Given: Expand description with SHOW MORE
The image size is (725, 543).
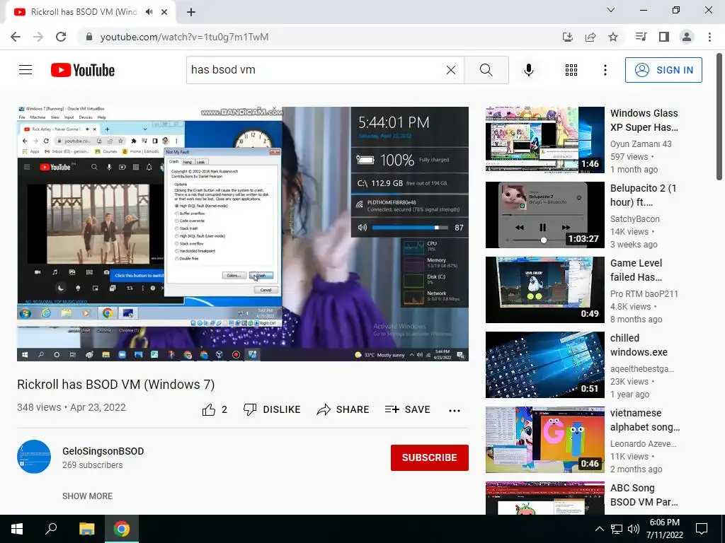Looking at the screenshot, I should click(x=87, y=496).
